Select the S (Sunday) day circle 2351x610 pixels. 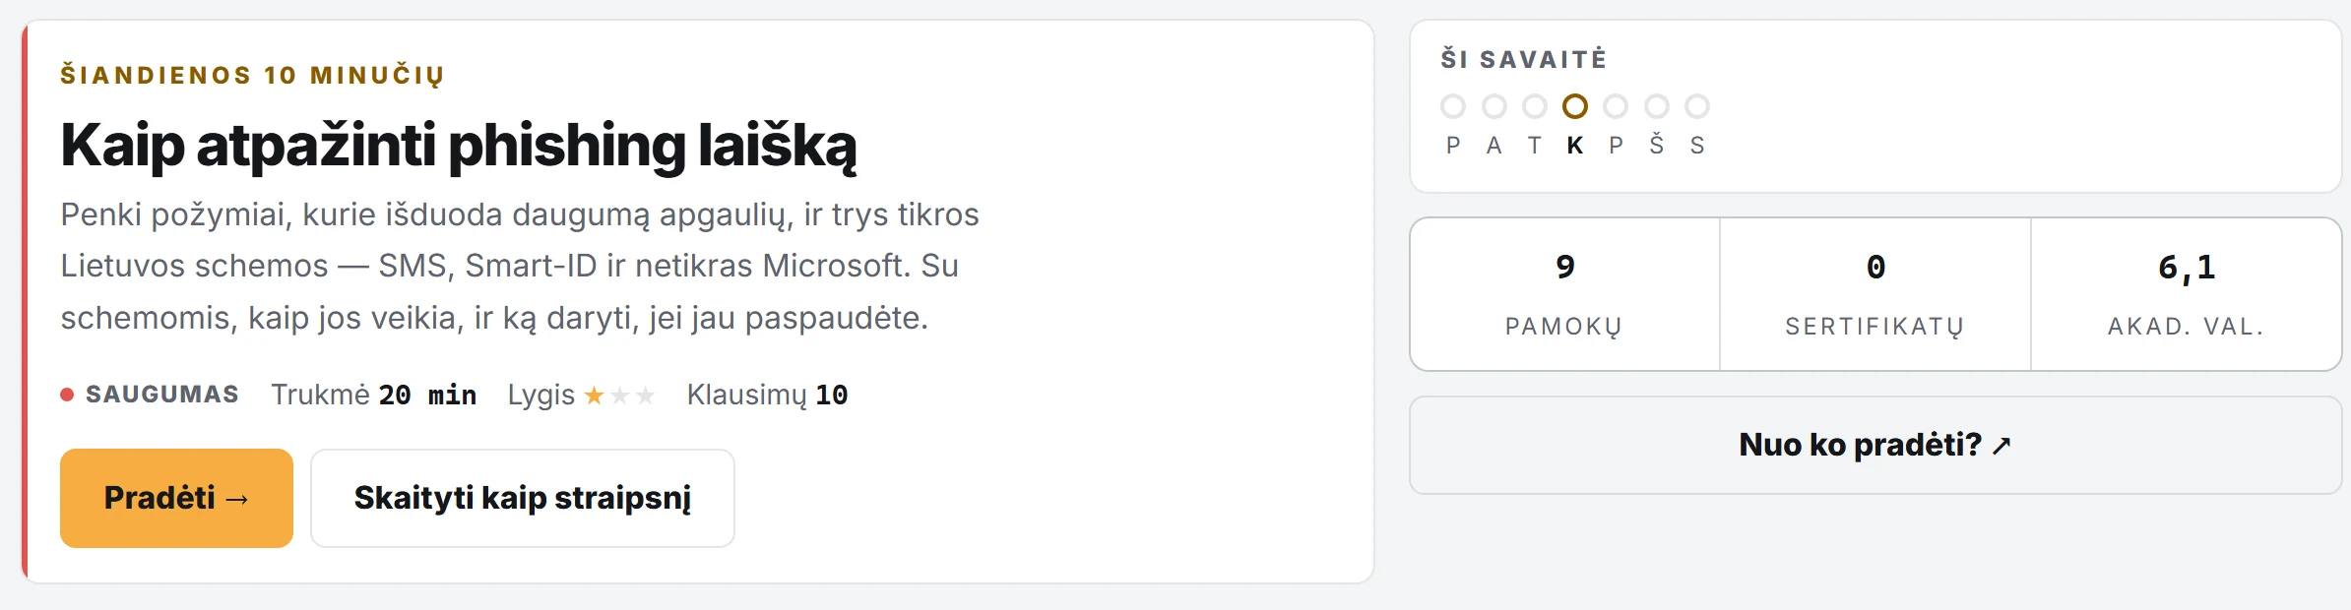pyautogui.click(x=1697, y=106)
